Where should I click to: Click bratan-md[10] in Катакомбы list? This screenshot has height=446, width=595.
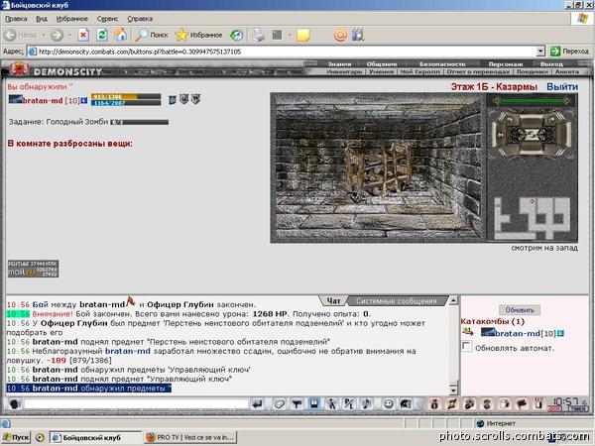point(526,333)
